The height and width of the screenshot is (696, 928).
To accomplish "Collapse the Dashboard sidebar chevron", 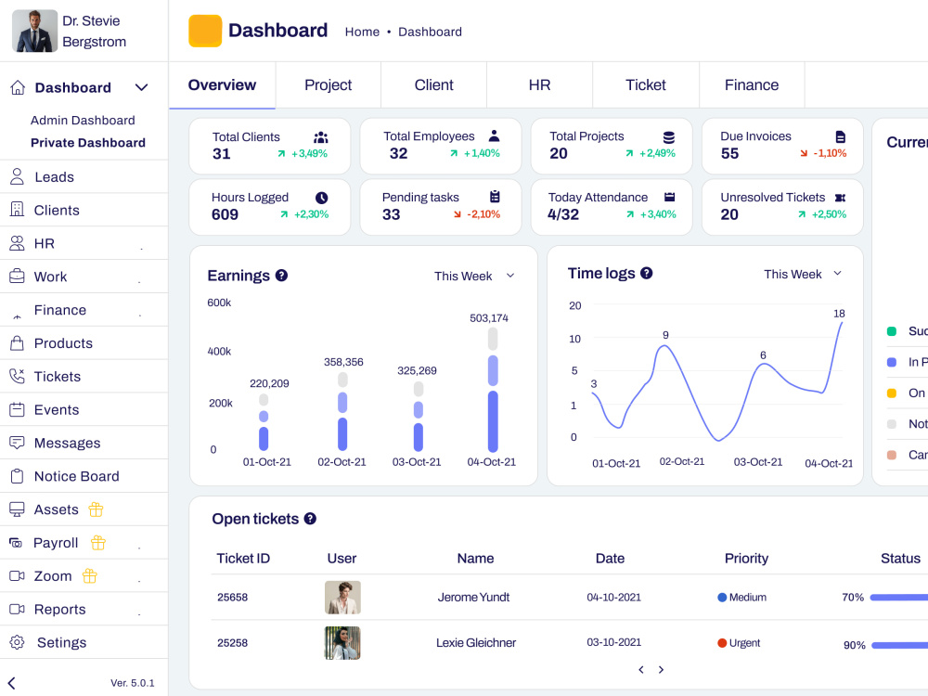I will click(x=141, y=87).
